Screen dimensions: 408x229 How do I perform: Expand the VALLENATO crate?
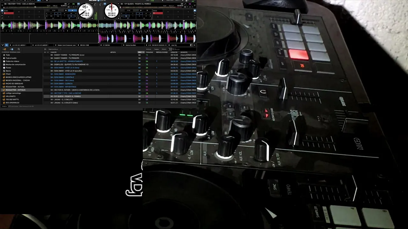tap(3, 96)
